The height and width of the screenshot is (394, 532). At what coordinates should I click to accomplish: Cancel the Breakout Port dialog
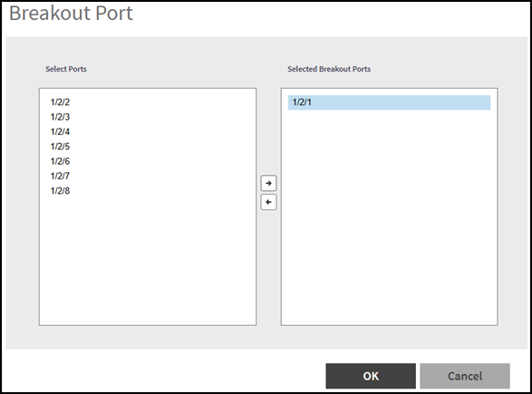(465, 376)
